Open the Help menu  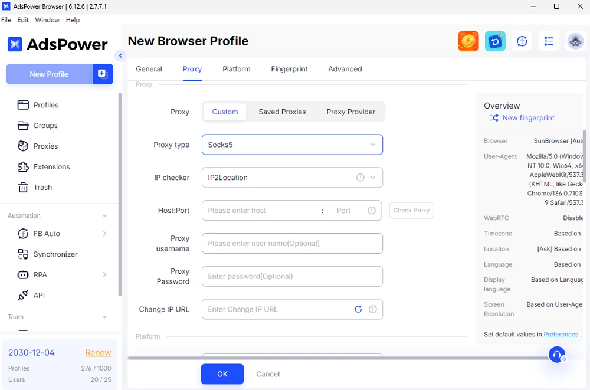(x=73, y=20)
